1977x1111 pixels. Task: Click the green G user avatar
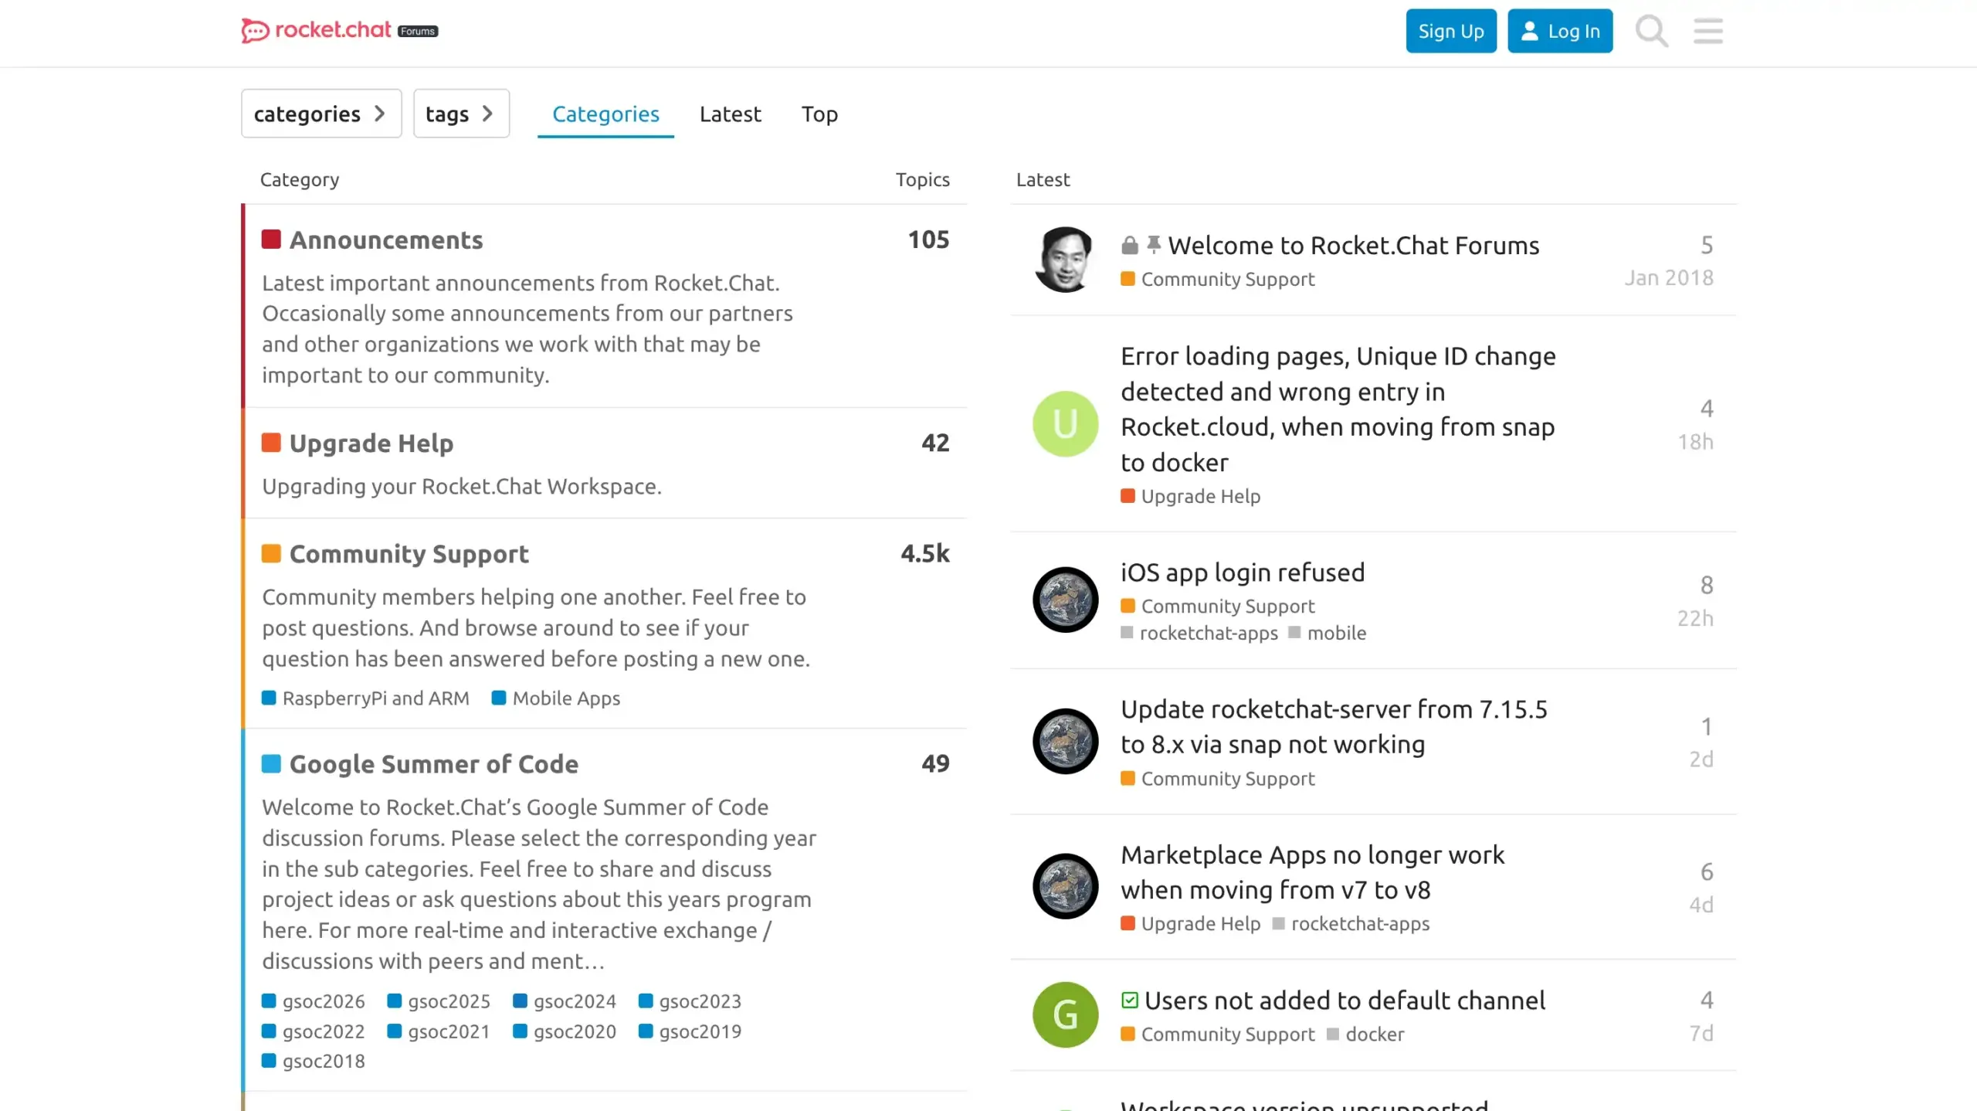1065,1014
